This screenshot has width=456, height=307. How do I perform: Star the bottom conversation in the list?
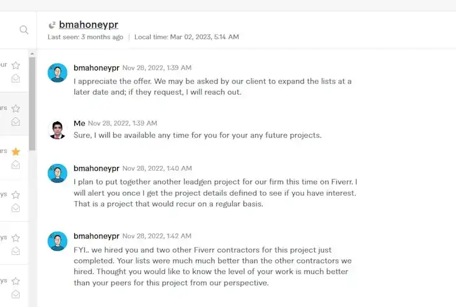[15, 281]
